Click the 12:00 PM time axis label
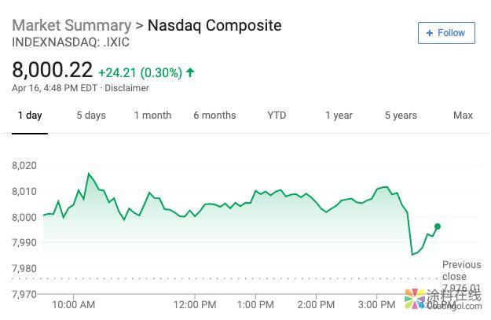 click(195, 304)
